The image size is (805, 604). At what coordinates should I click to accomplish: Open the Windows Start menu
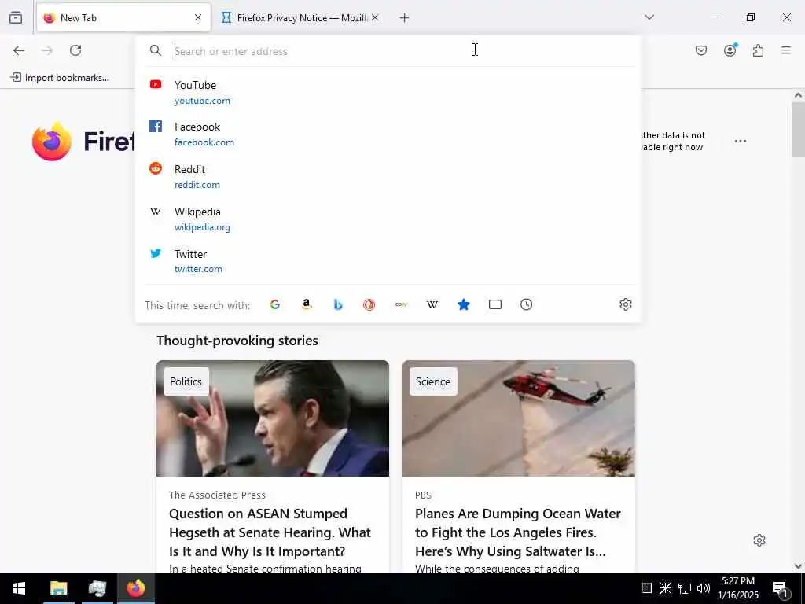click(x=19, y=588)
